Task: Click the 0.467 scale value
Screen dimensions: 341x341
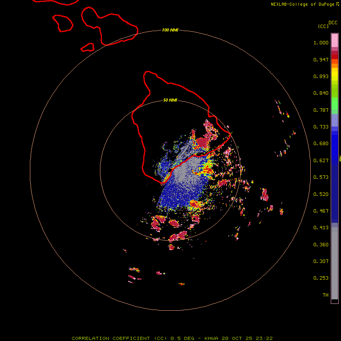Action: 321,211
